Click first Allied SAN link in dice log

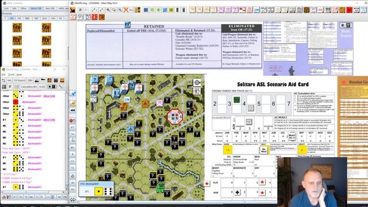(x=49, y=96)
